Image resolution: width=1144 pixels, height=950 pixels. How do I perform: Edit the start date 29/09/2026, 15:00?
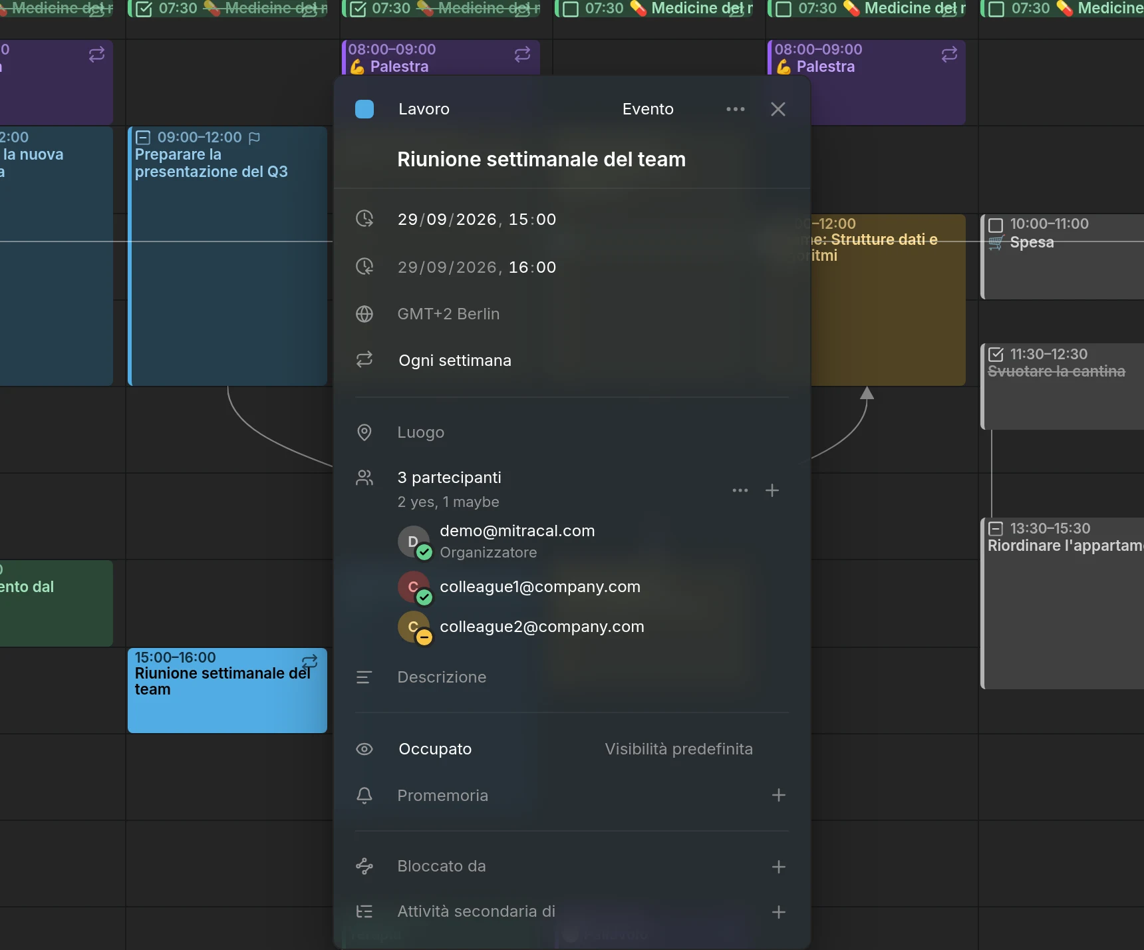click(477, 220)
